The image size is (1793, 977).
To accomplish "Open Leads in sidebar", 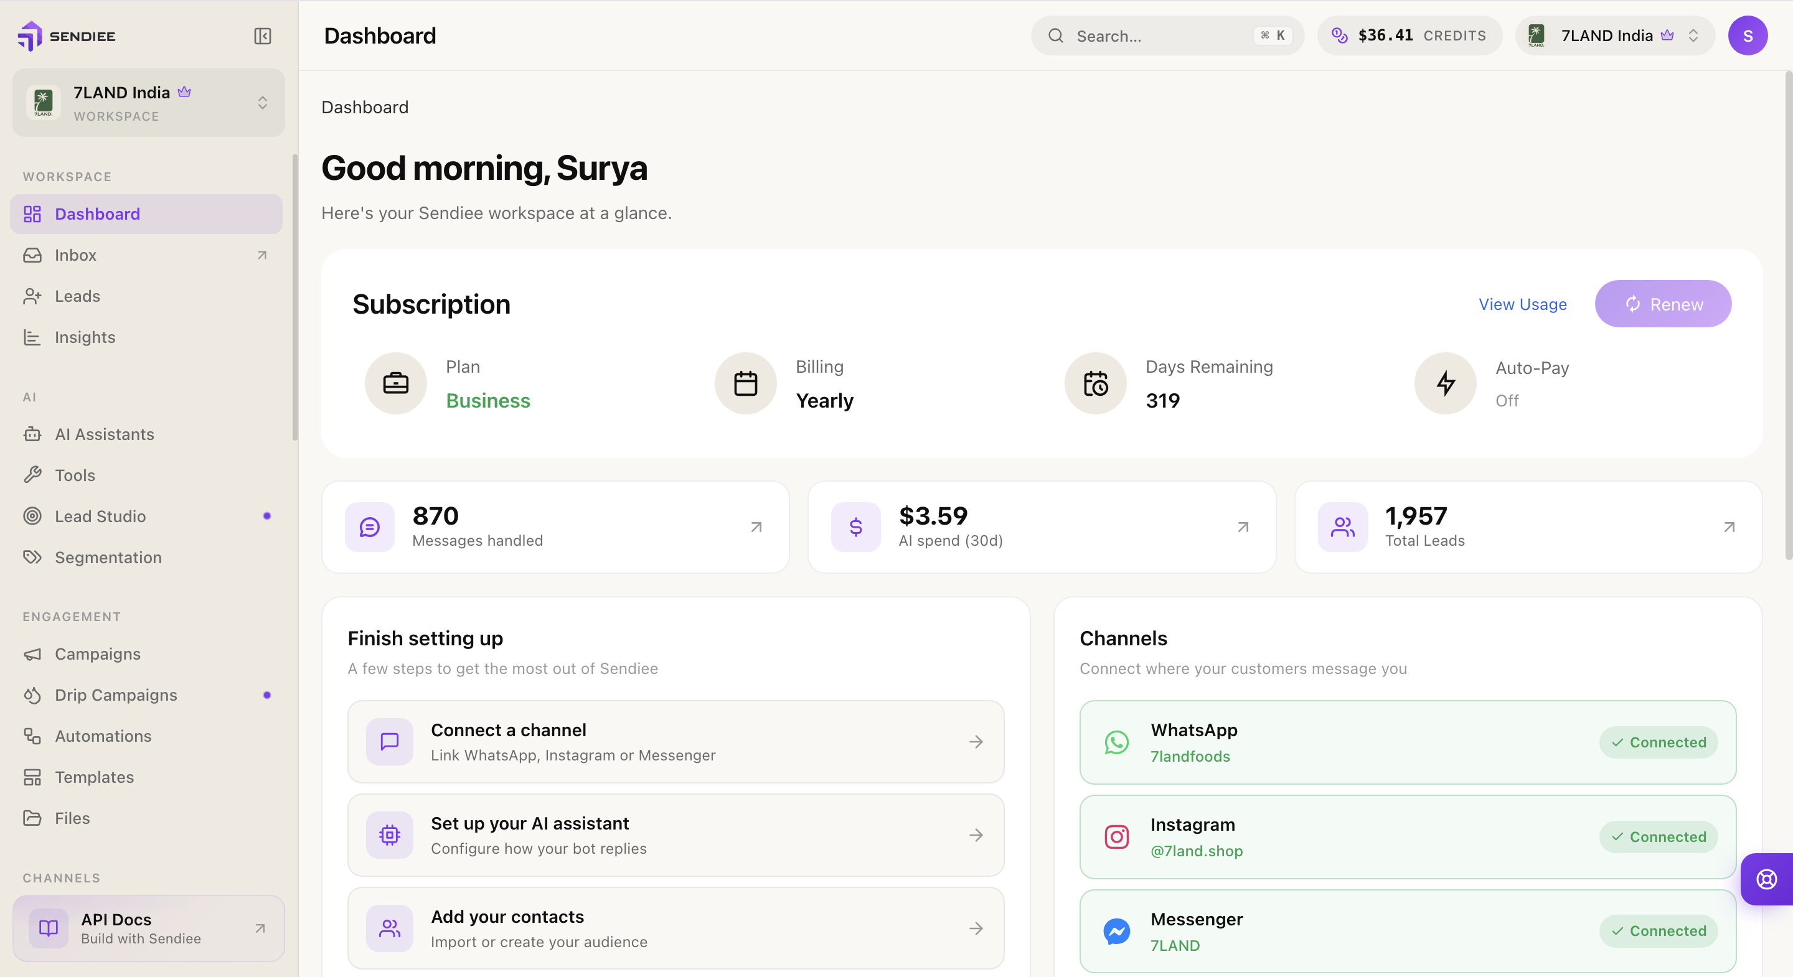I will click(x=146, y=296).
